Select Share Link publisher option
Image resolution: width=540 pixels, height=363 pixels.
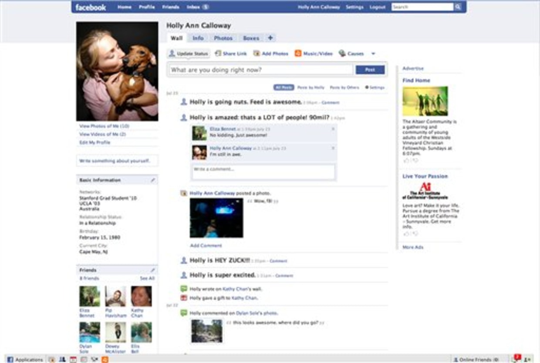click(231, 54)
